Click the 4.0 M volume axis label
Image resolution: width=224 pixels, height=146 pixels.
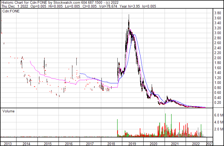pyautogui.click(x=218, y=122)
